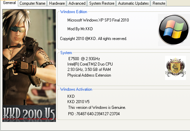Open the System Restore tab

pyautogui.click(x=102, y=3)
